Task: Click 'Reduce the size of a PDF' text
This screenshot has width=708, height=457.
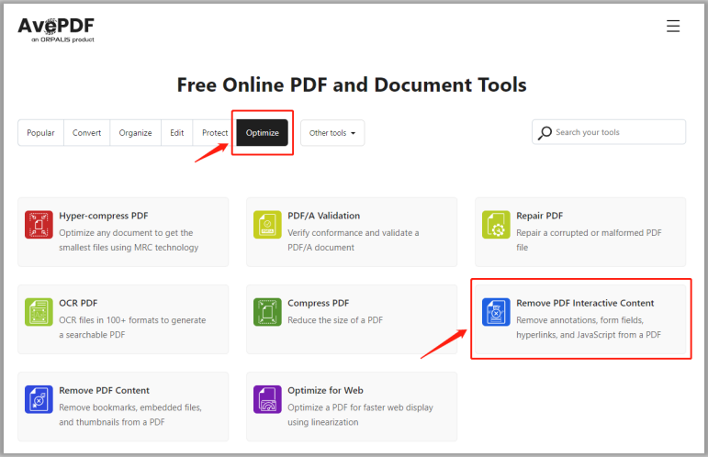Action: [x=335, y=320]
